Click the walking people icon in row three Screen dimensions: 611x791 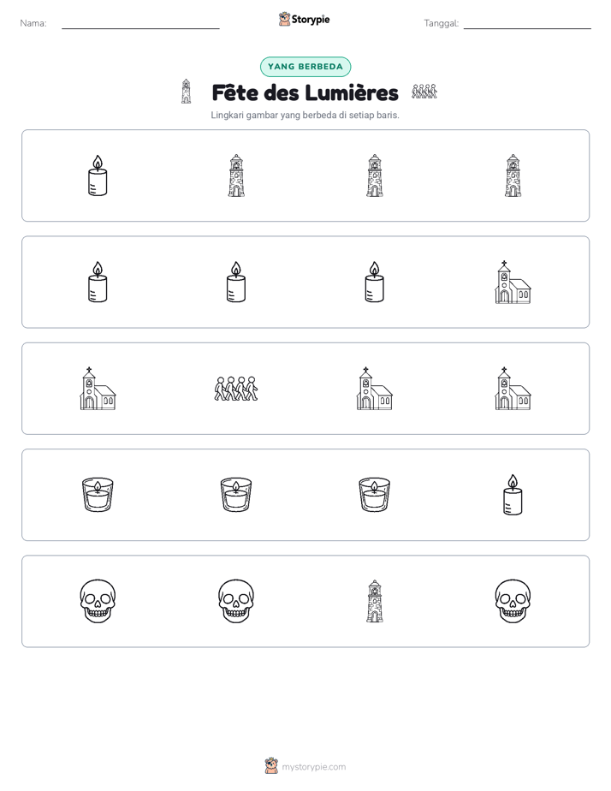click(x=236, y=389)
